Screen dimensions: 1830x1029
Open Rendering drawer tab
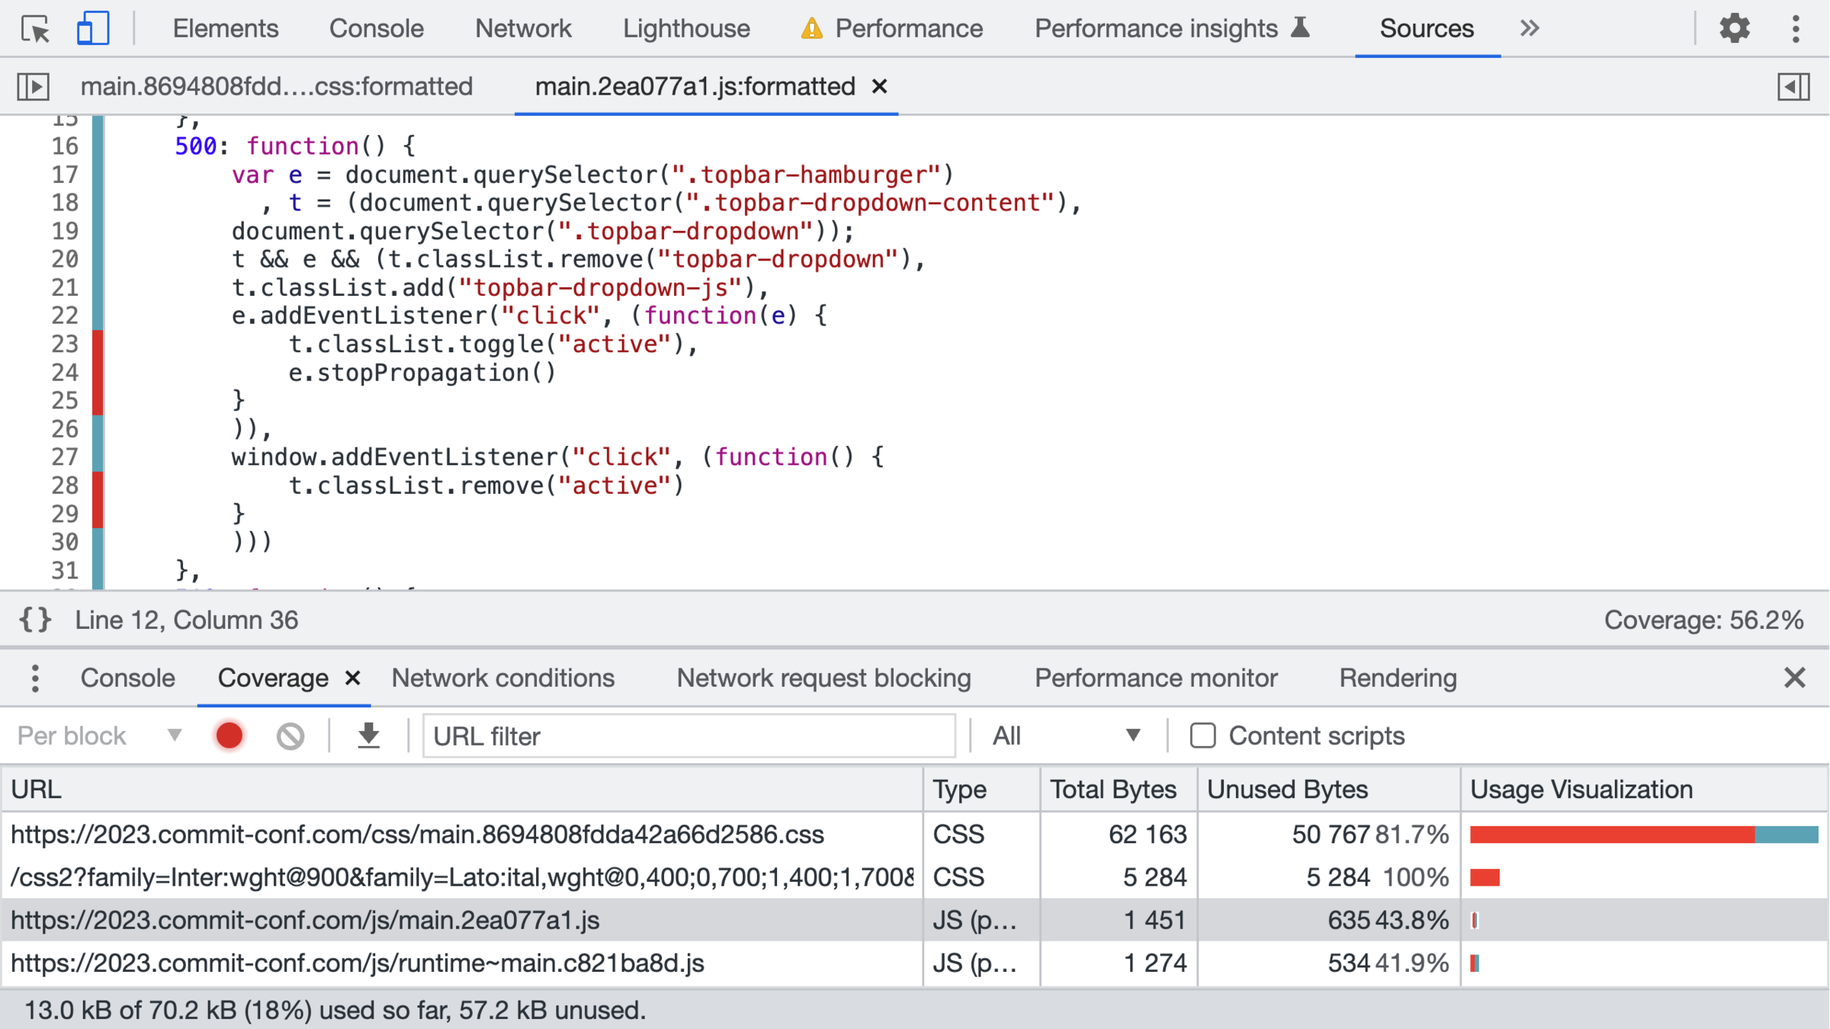tap(1397, 678)
